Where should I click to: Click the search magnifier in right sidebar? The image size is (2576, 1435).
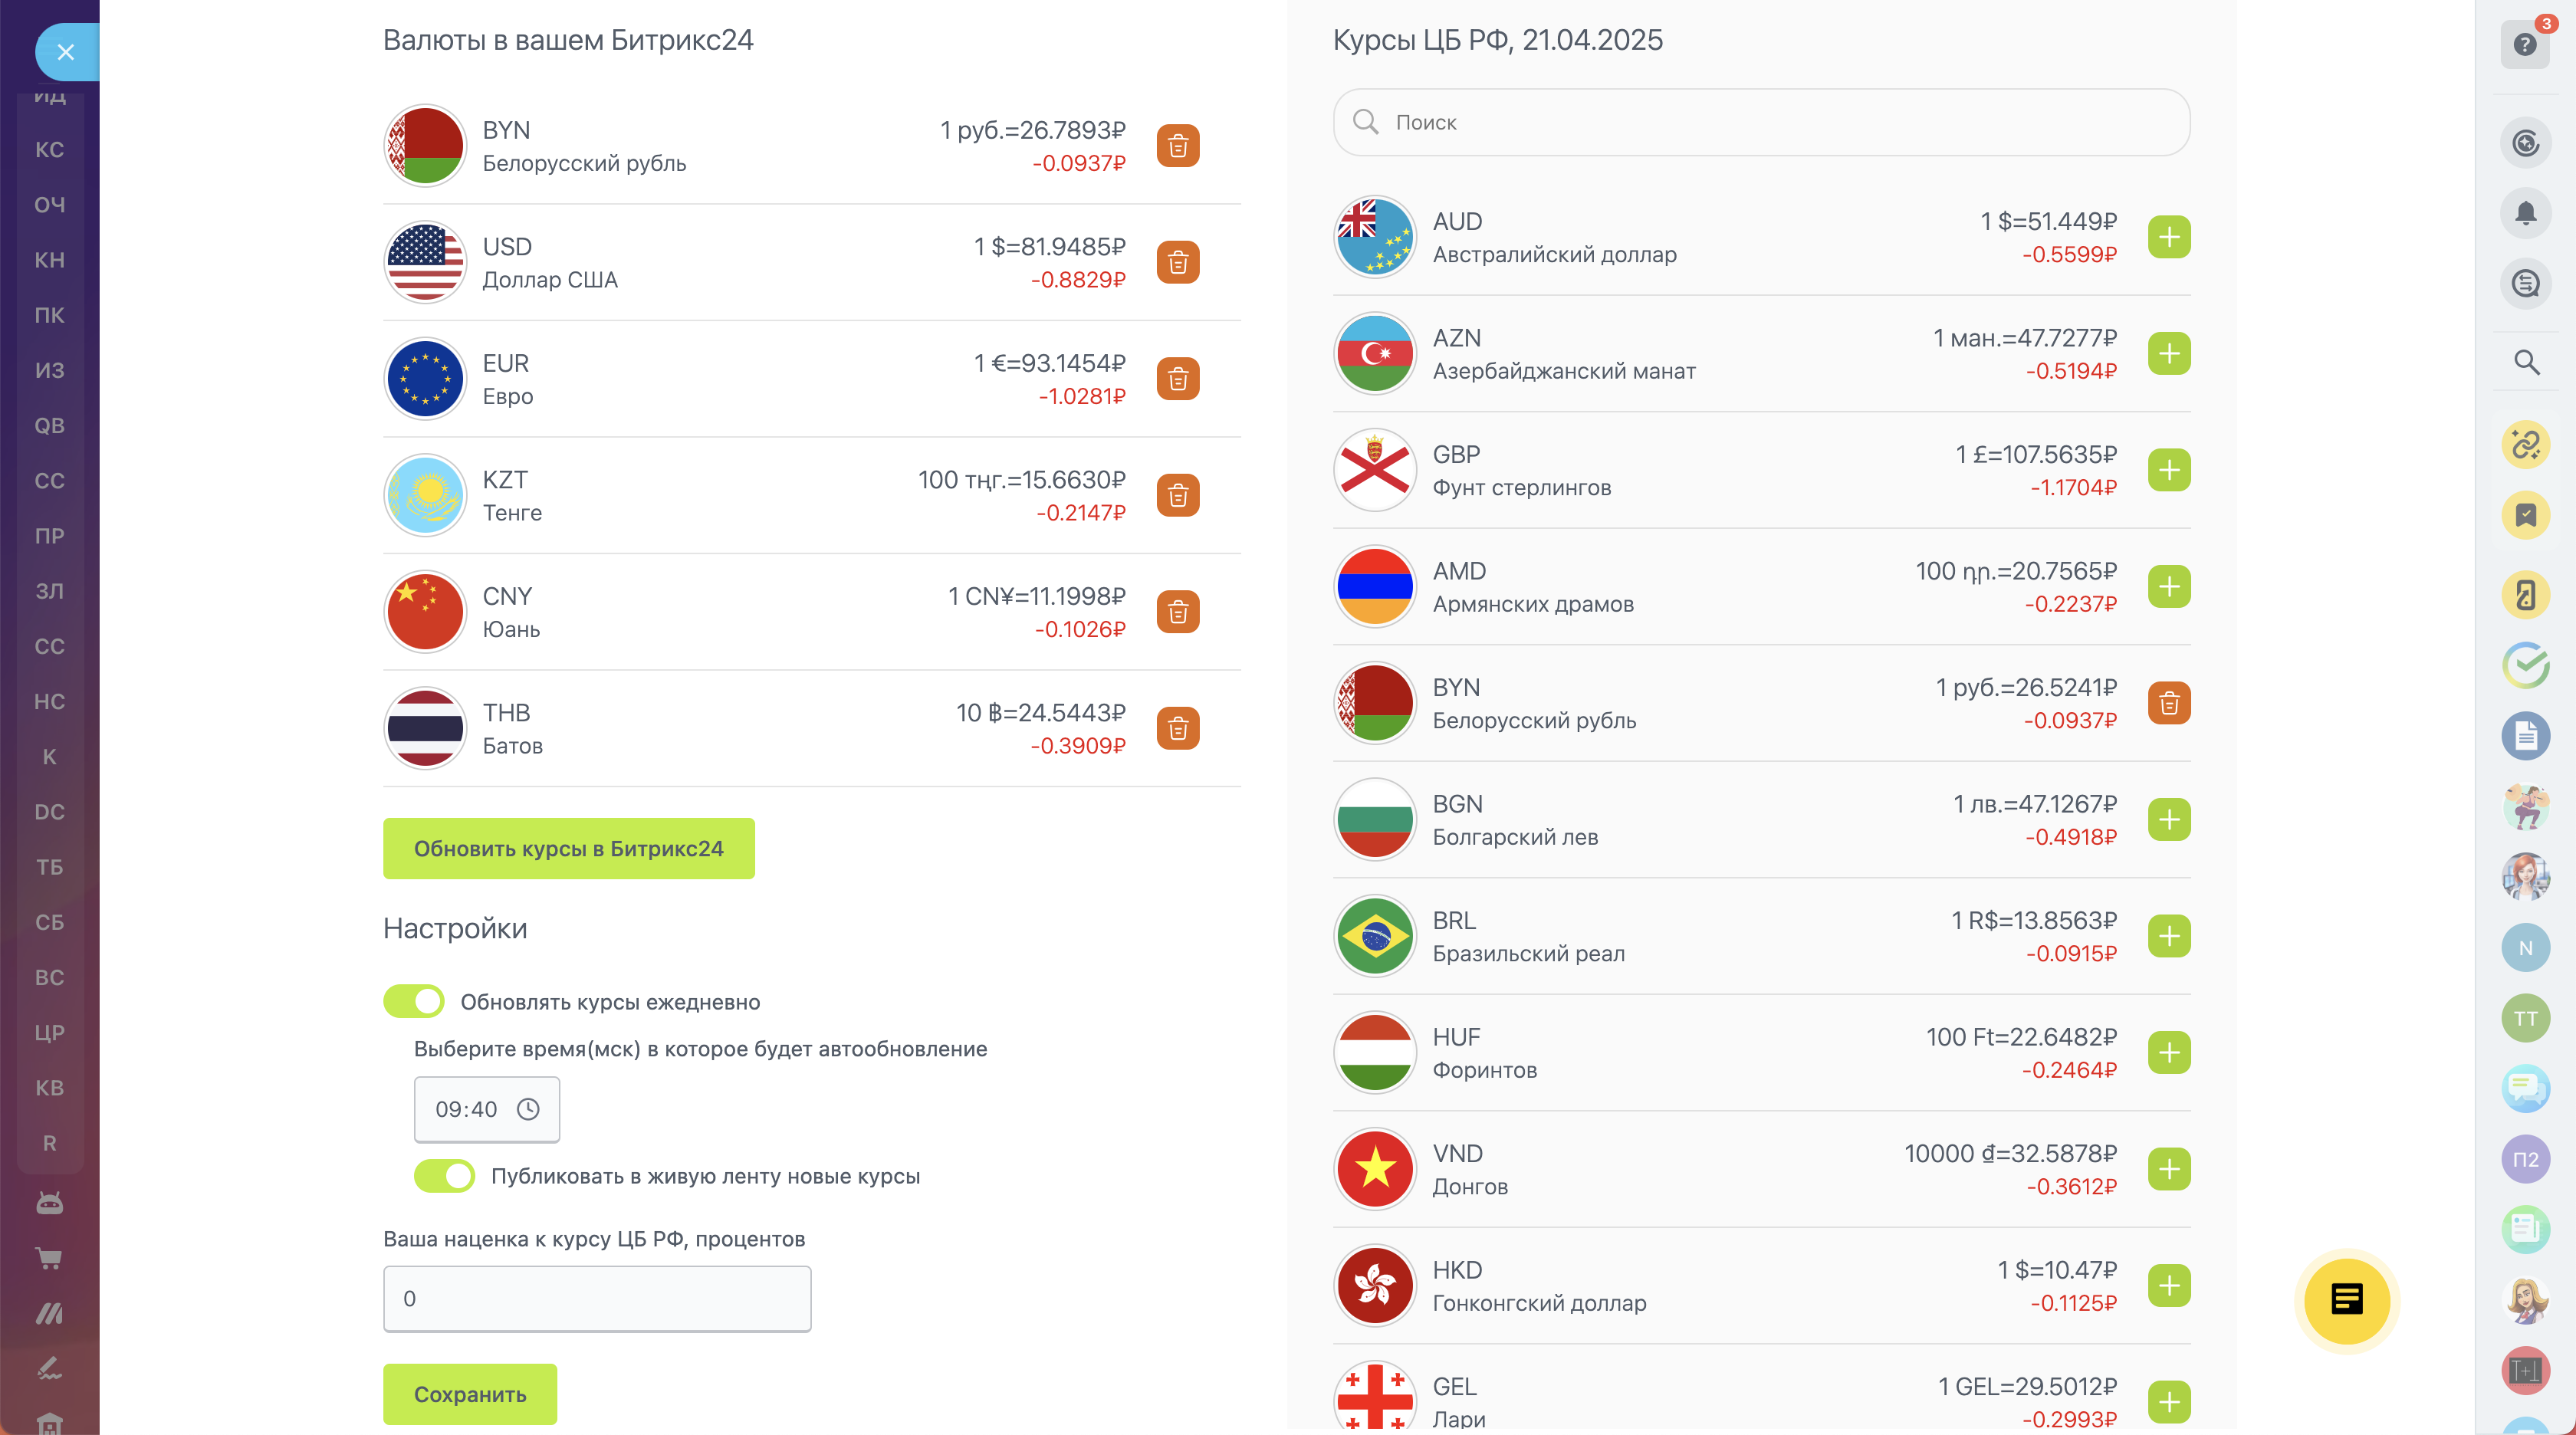tap(2526, 362)
